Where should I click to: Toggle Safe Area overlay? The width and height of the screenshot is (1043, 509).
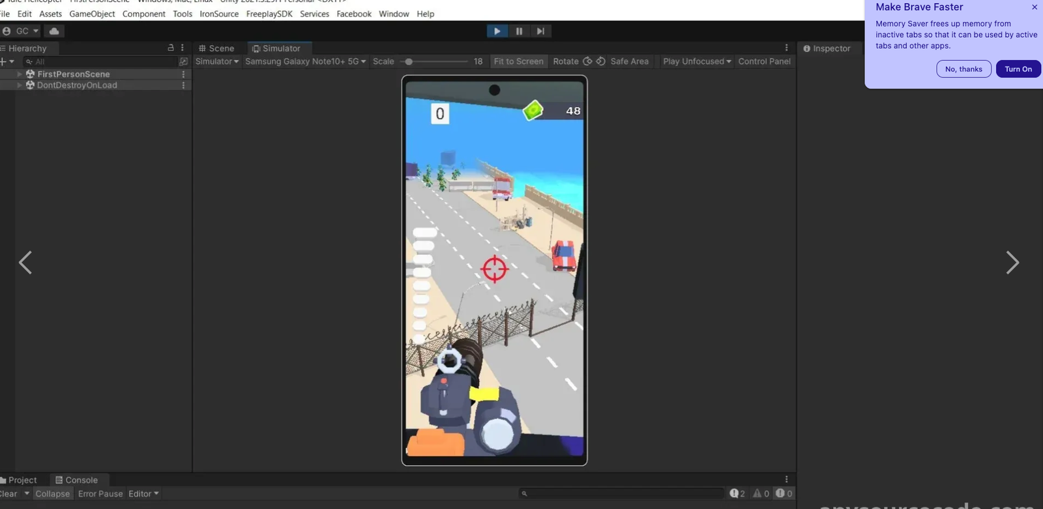pyautogui.click(x=629, y=61)
